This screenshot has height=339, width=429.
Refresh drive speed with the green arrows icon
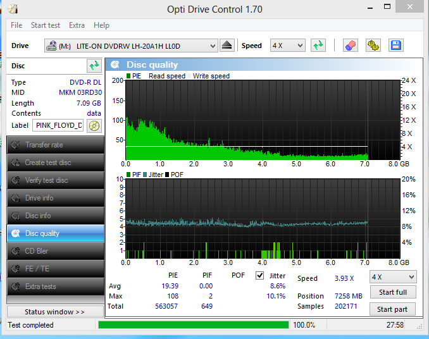(x=318, y=46)
